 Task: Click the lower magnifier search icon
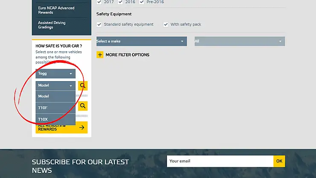[x=83, y=106]
